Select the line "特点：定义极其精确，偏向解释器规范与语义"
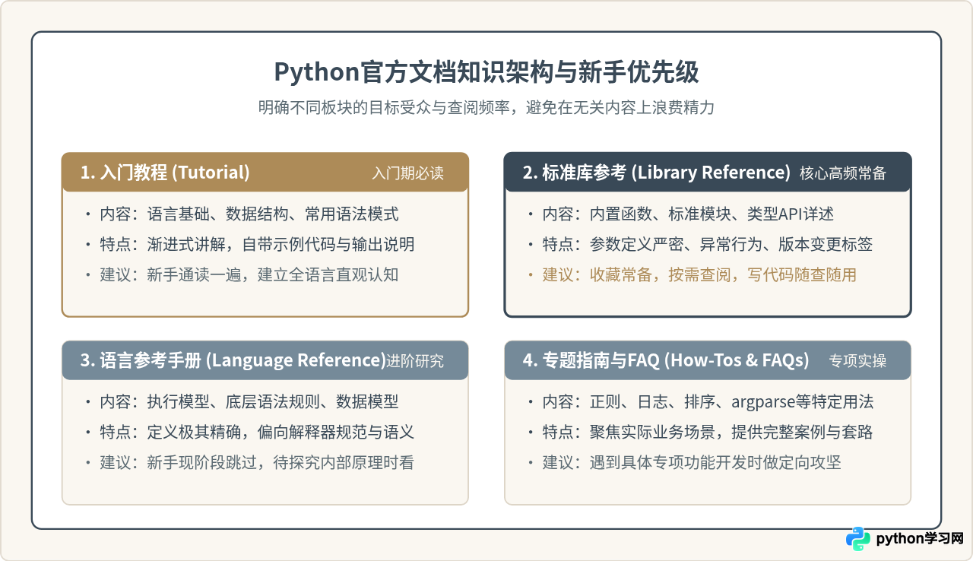Image resolution: width=973 pixels, height=561 pixels. [x=258, y=433]
